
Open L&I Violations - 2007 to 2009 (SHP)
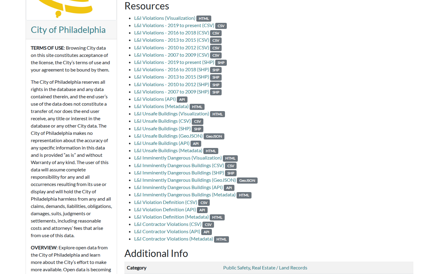tap(172, 92)
